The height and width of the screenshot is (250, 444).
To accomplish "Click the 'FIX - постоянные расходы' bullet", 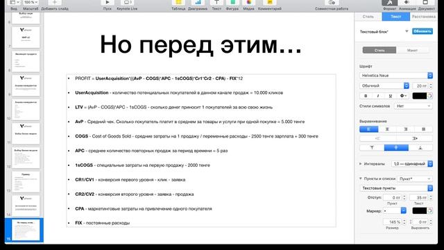I will pos(102,223).
